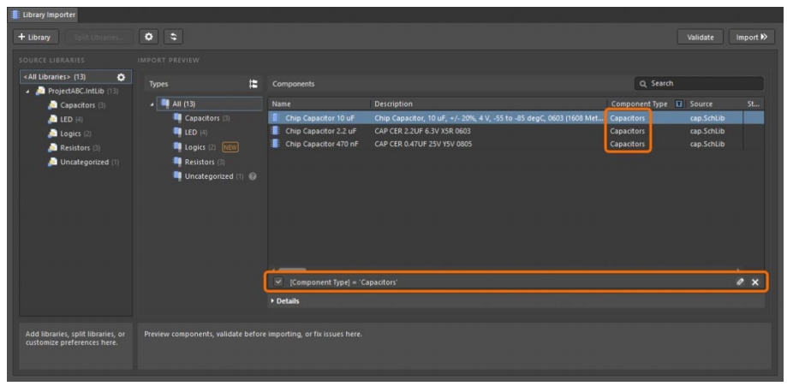Screen dimensions: 787x386
Task: Click description CAP CER 2.2UF 6.3V X5R 0603
Action: tap(422, 130)
